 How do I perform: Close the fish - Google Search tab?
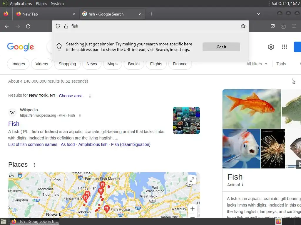(140, 14)
